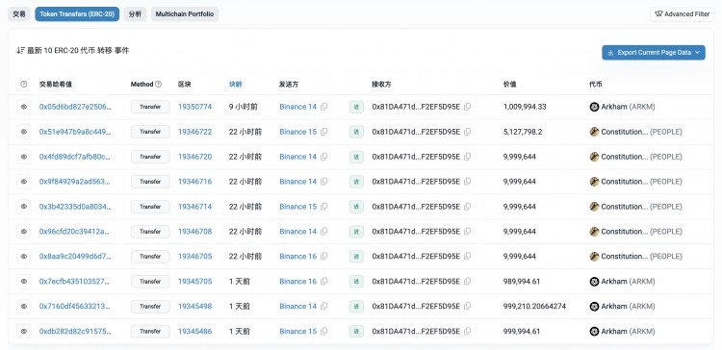Copy Binance 15 address in block 19346722 row
The height and width of the screenshot is (350, 722).
(x=323, y=132)
